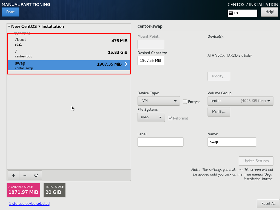Click Update Settings button
This screenshot has height=210, width=280.
(x=256, y=161)
